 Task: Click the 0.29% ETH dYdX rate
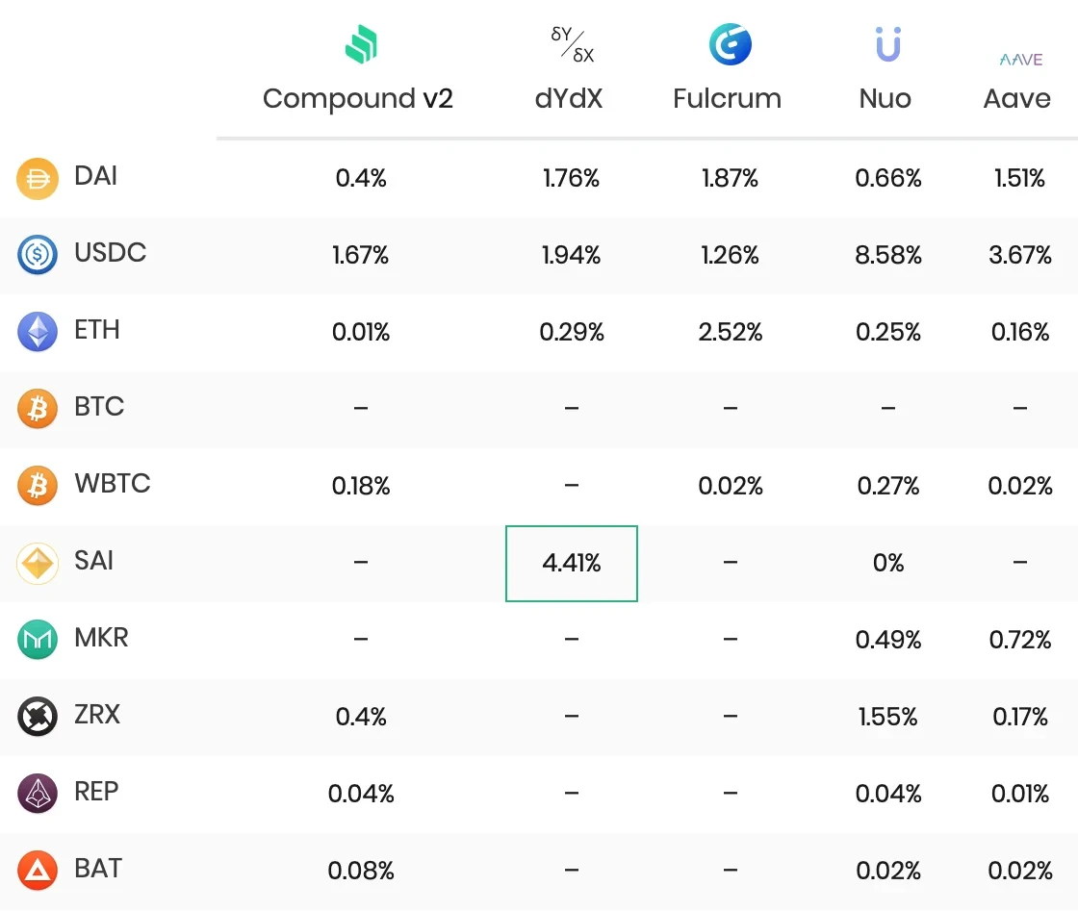tap(572, 332)
